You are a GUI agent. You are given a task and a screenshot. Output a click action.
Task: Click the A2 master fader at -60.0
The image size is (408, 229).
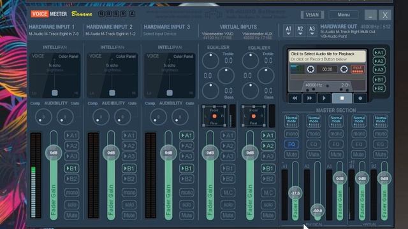pos(317,211)
